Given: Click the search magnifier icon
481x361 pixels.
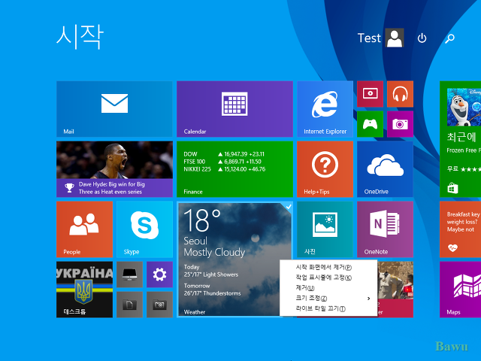Looking at the screenshot, I should pos(449,38).
